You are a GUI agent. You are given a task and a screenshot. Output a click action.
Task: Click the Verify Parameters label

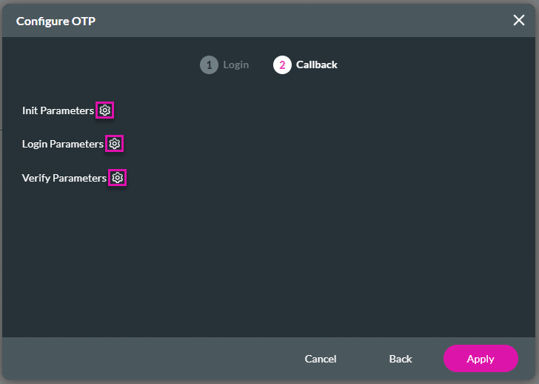[64, 178]
